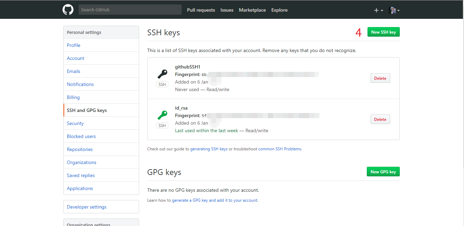The height and width of the screenshot is (226, 464).
Task: Delete the id_rsa key
Action: pos(380,120)
